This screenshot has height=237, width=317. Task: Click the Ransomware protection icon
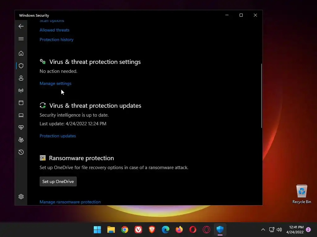click(x=43, y=158)
